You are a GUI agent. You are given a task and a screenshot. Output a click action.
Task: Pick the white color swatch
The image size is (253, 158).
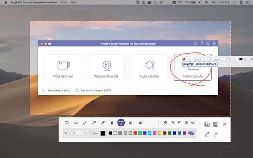point(115,133)
